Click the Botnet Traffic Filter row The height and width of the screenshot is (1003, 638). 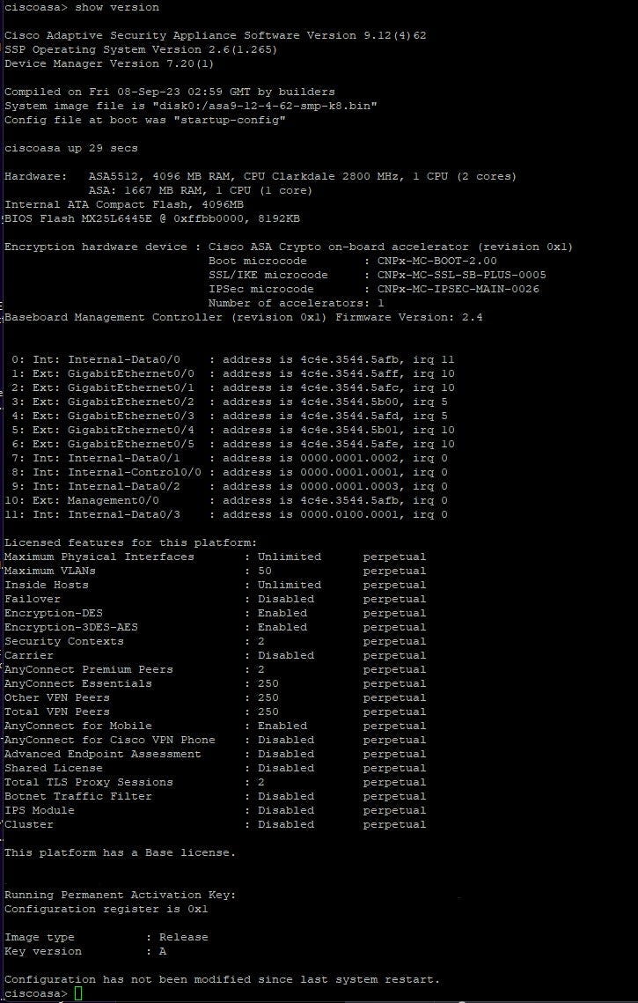click(216, 796)
